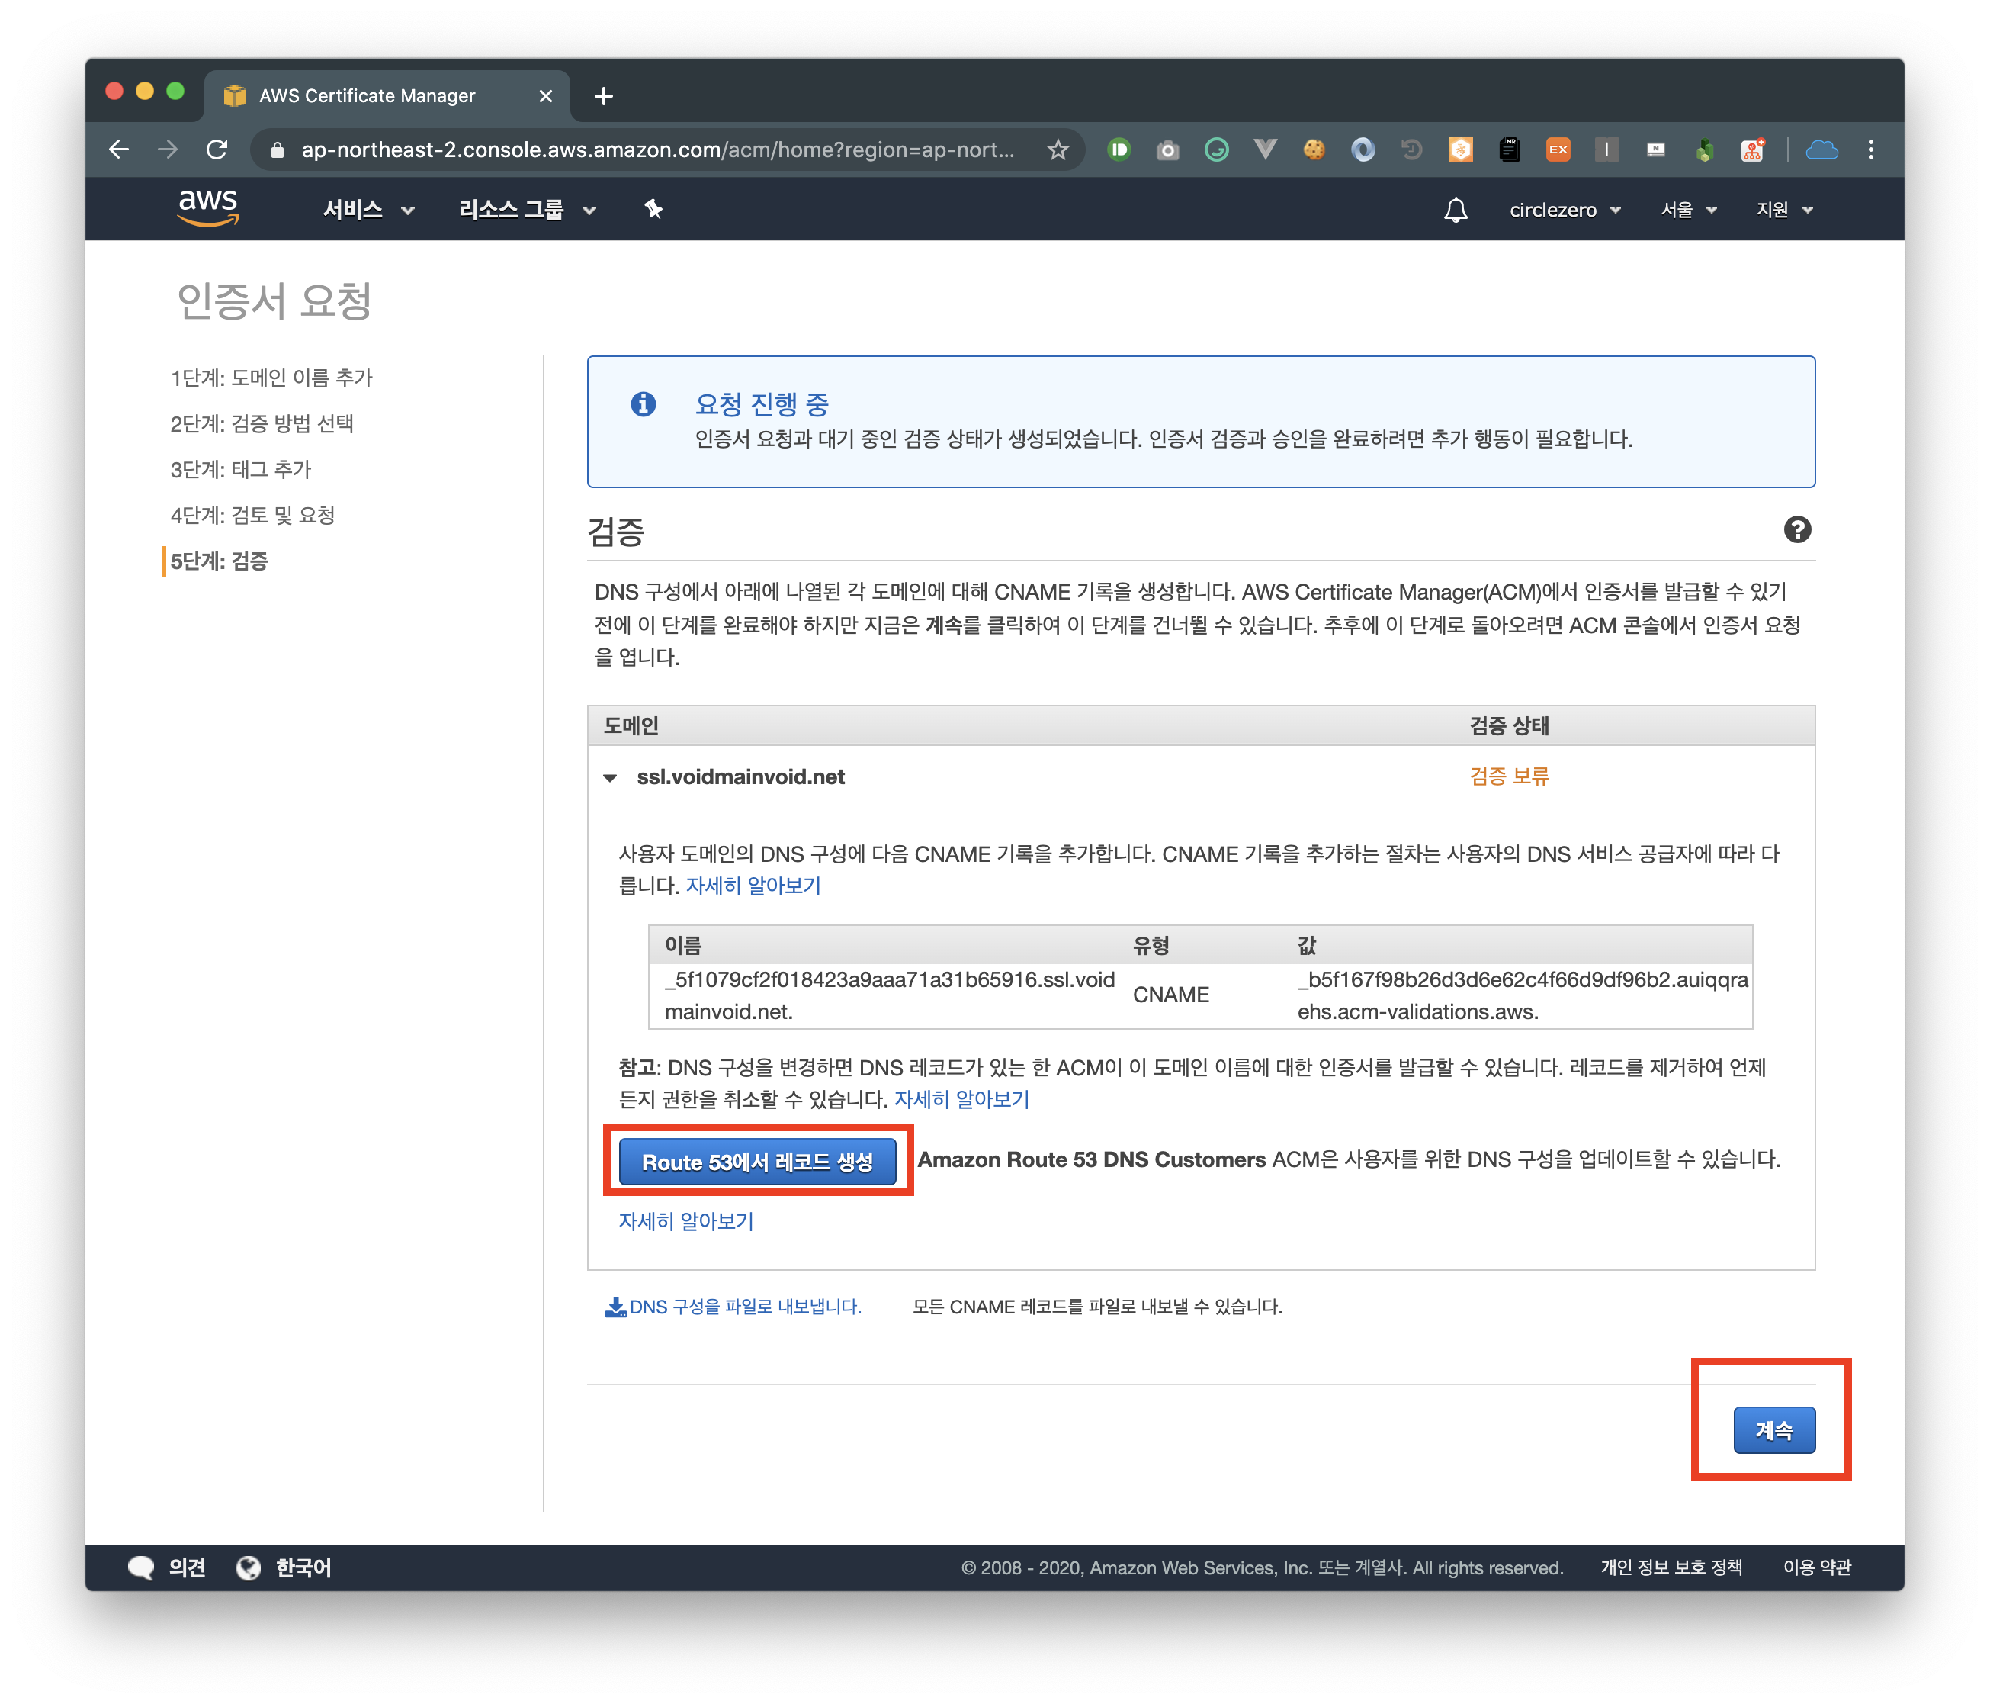The image size is (1990, 1704).
Task: Click the 계속 button
Action: point(1773,1429)
